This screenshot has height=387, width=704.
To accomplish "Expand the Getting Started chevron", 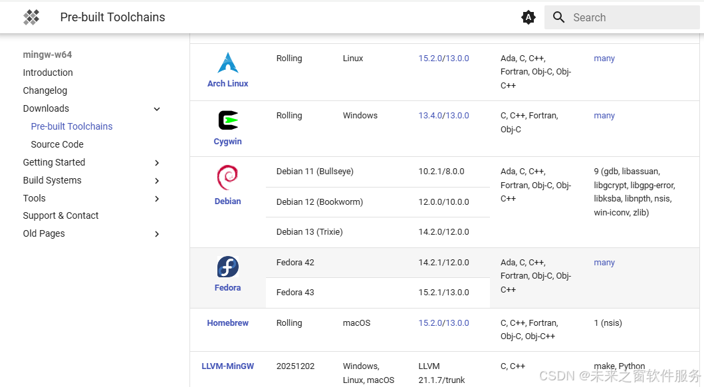I will 157,162.
